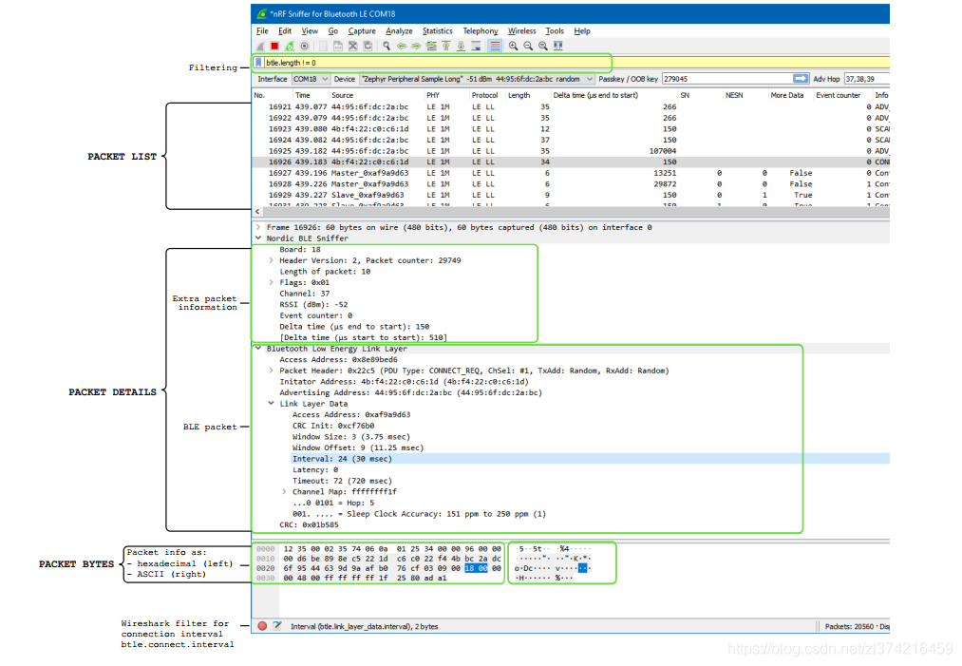Open the Analyze menu

(399, 31)
